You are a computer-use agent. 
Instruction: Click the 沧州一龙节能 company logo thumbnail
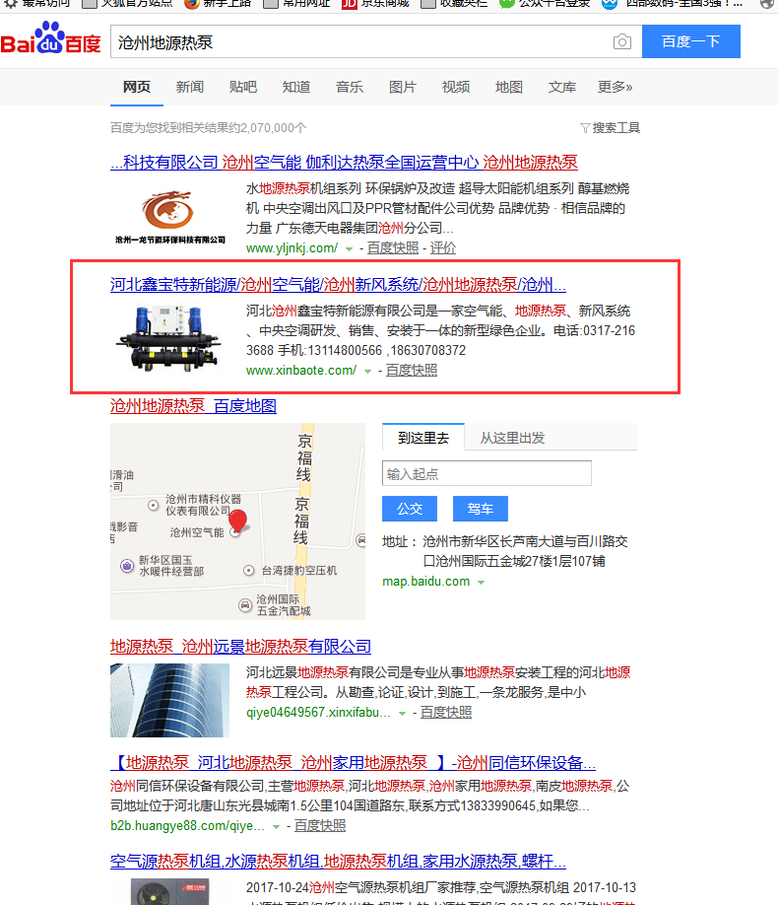(x=170, y=217)
